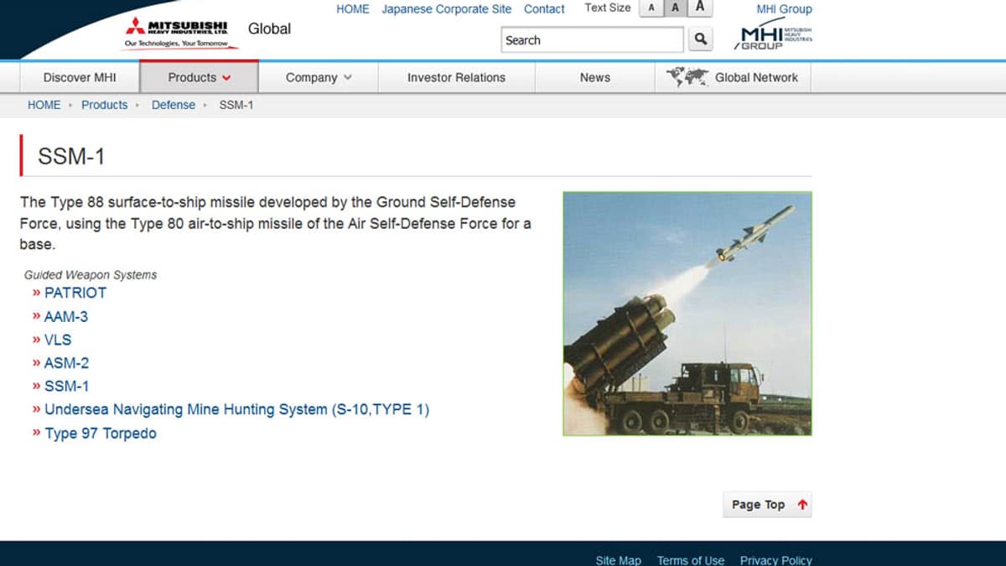Open the MHI Group text link
Image resolution: width=1006 pixels, height=566 pixels.
pos(785,9)
